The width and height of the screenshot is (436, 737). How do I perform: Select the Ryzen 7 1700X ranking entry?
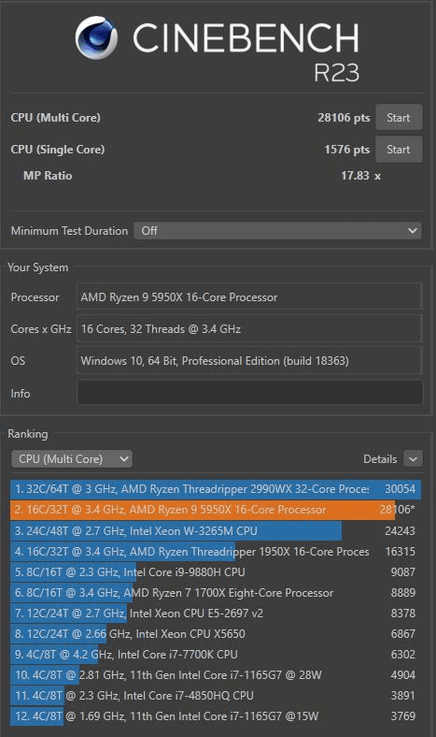click(216, 593)
